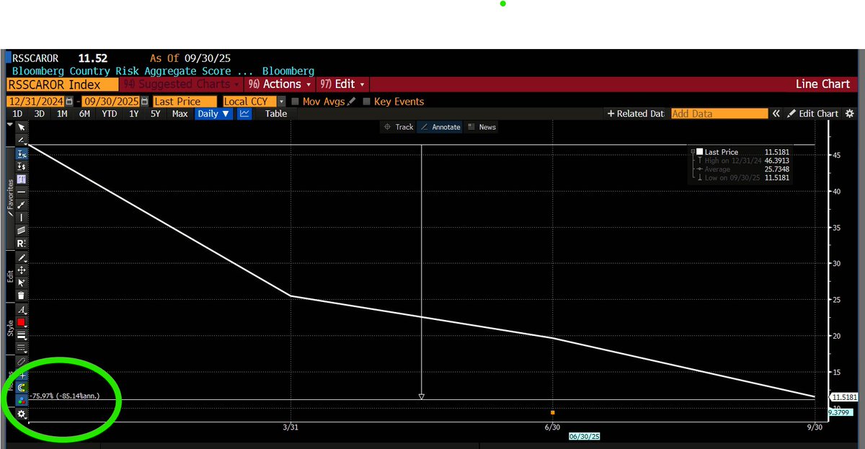Viewport: 865px width, 449px height.
Task: Select Max time range
Action: point(179,114)
